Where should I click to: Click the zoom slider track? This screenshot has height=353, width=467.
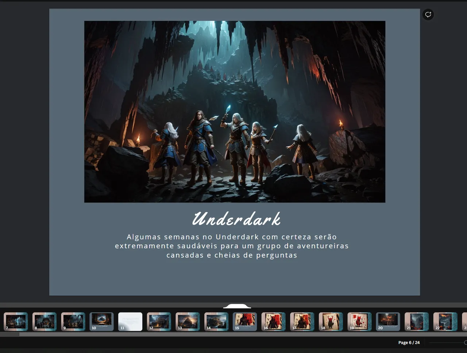[x=448, y=342]
